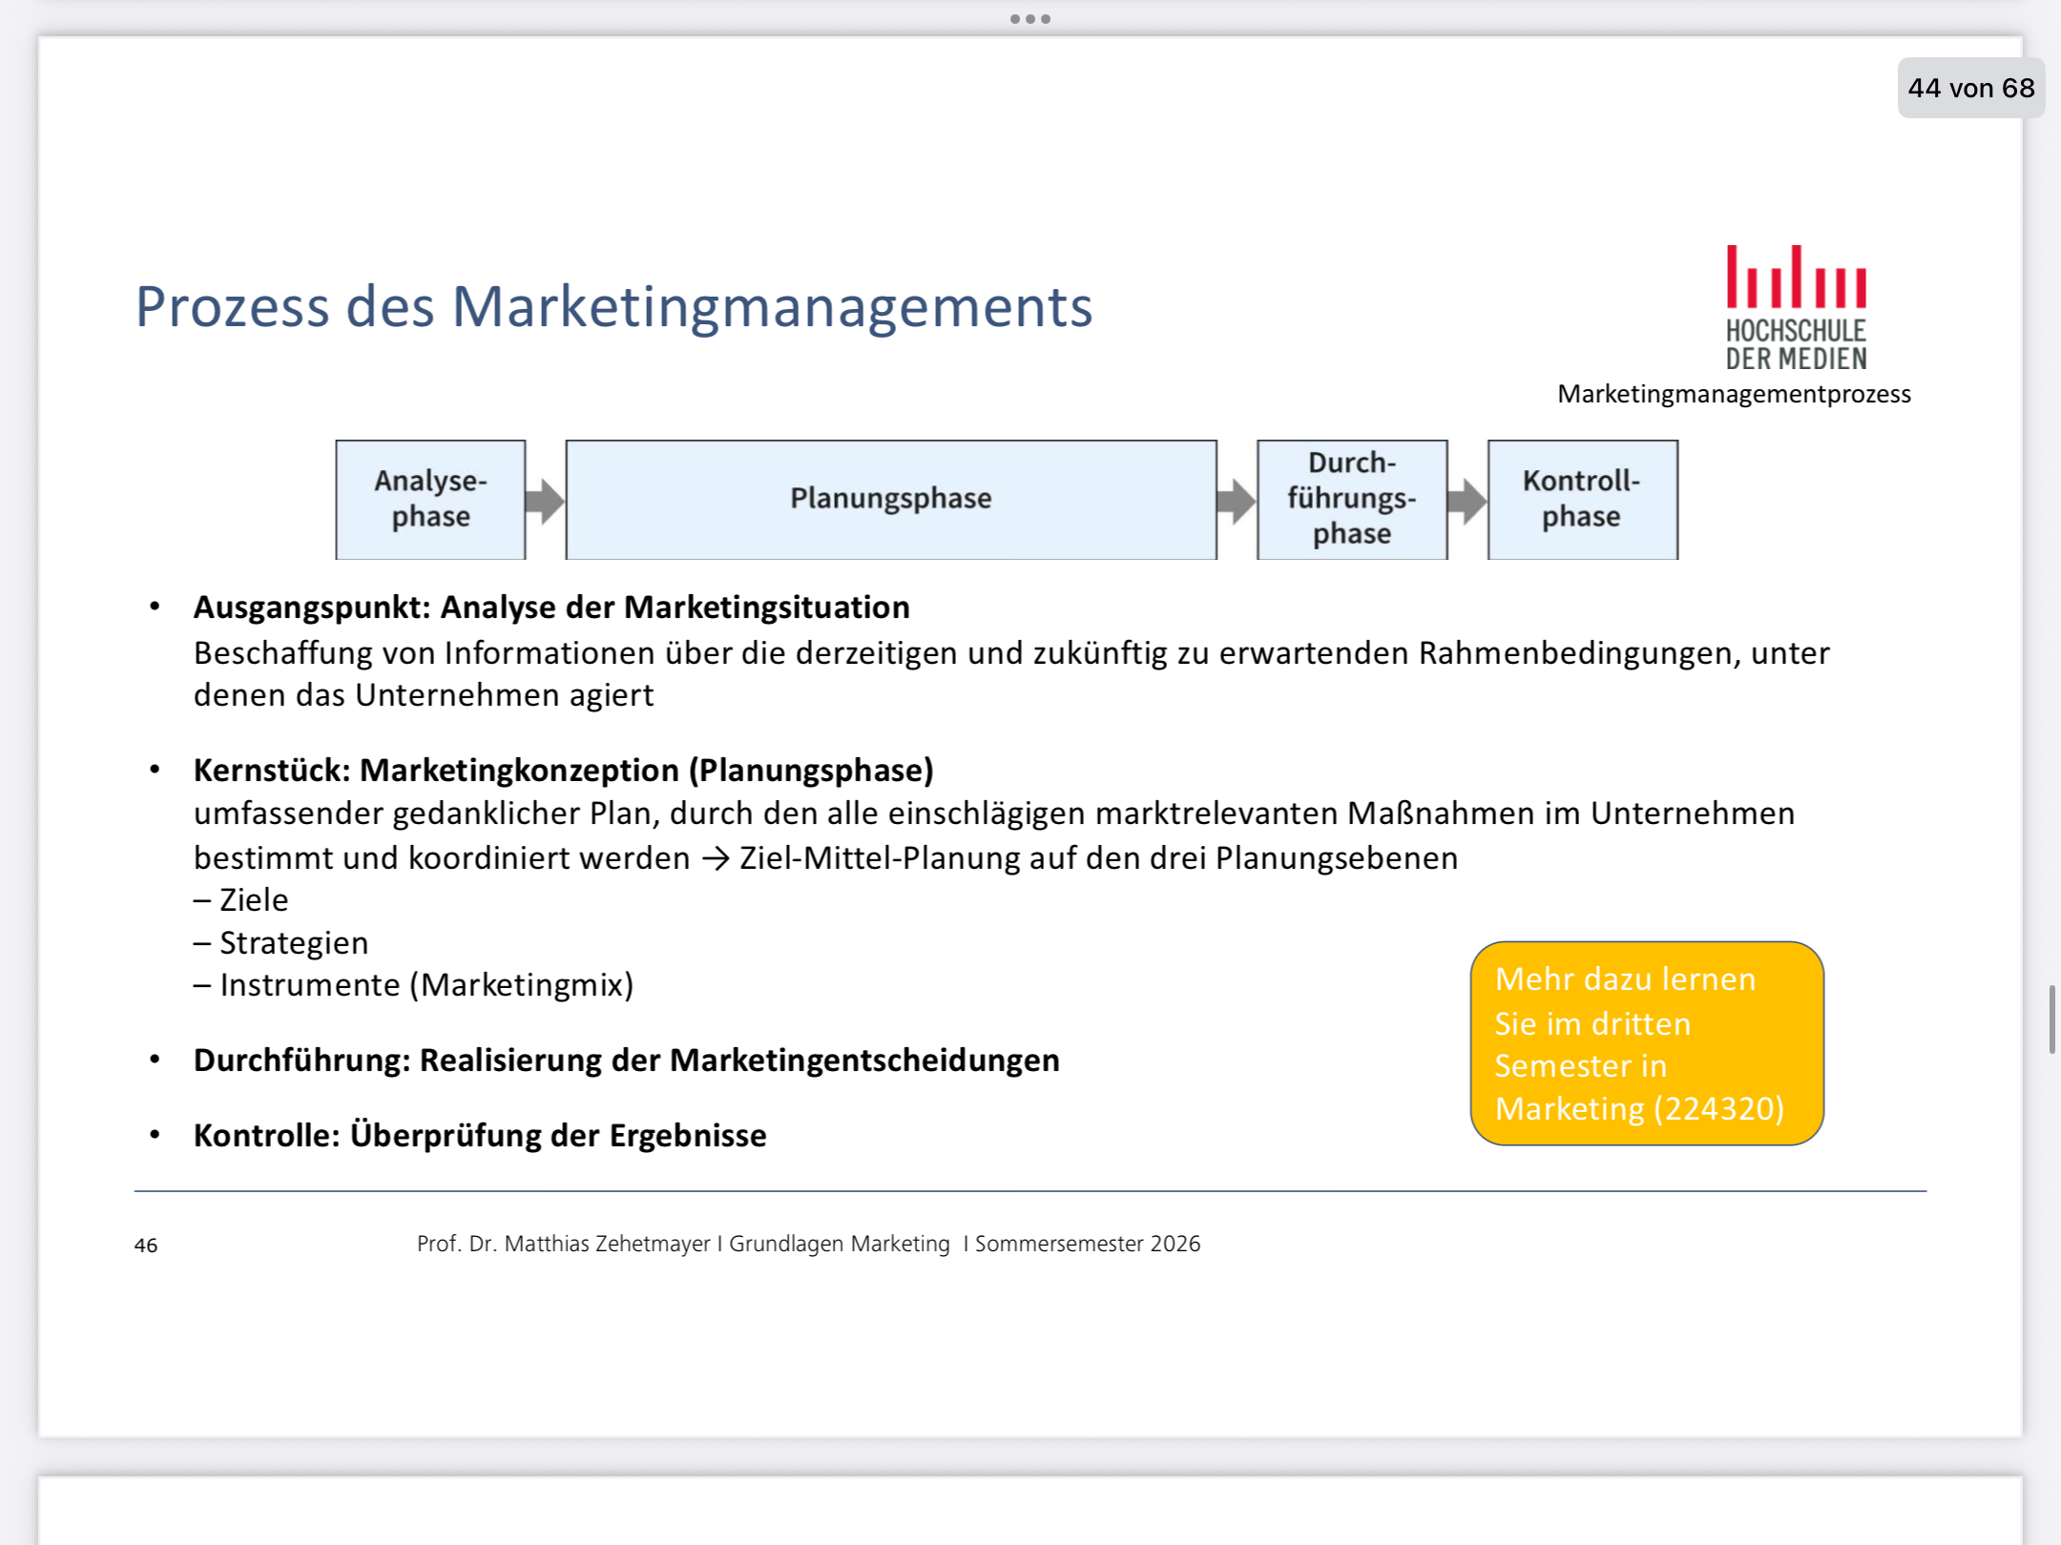This screenshot has height=1545, width=2061.
Task: Select the Kontrollphase box
Action: point(1583,499)
